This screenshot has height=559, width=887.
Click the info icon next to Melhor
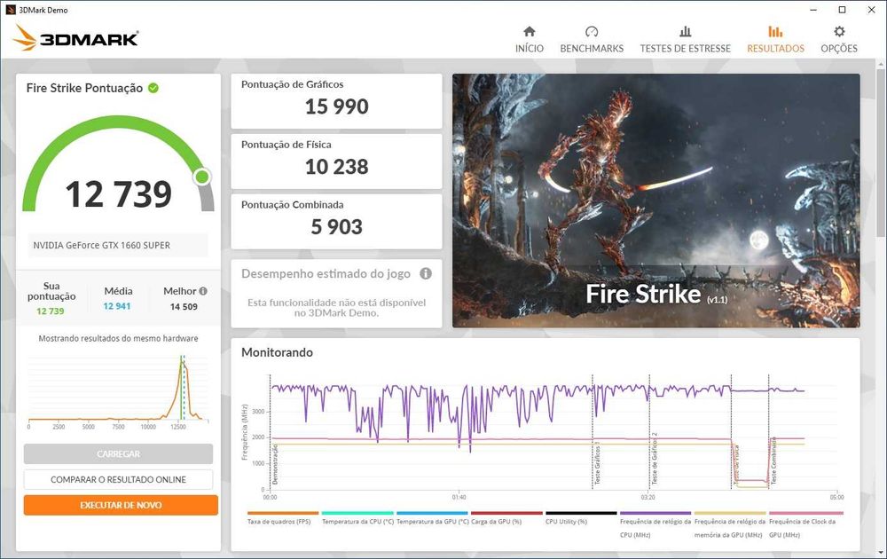click(203, 291)
